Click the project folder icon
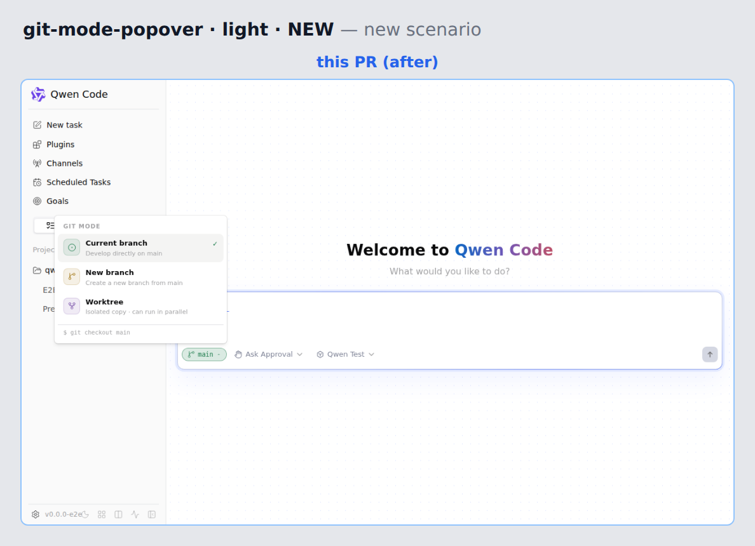This screenshot has width=755, height=546. tap(37, 270)
